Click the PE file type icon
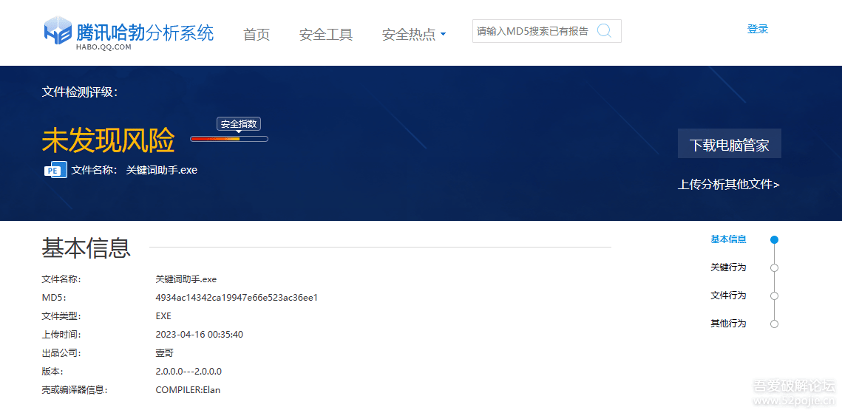Viewport: 842px width, 413px height. point(55,169)
